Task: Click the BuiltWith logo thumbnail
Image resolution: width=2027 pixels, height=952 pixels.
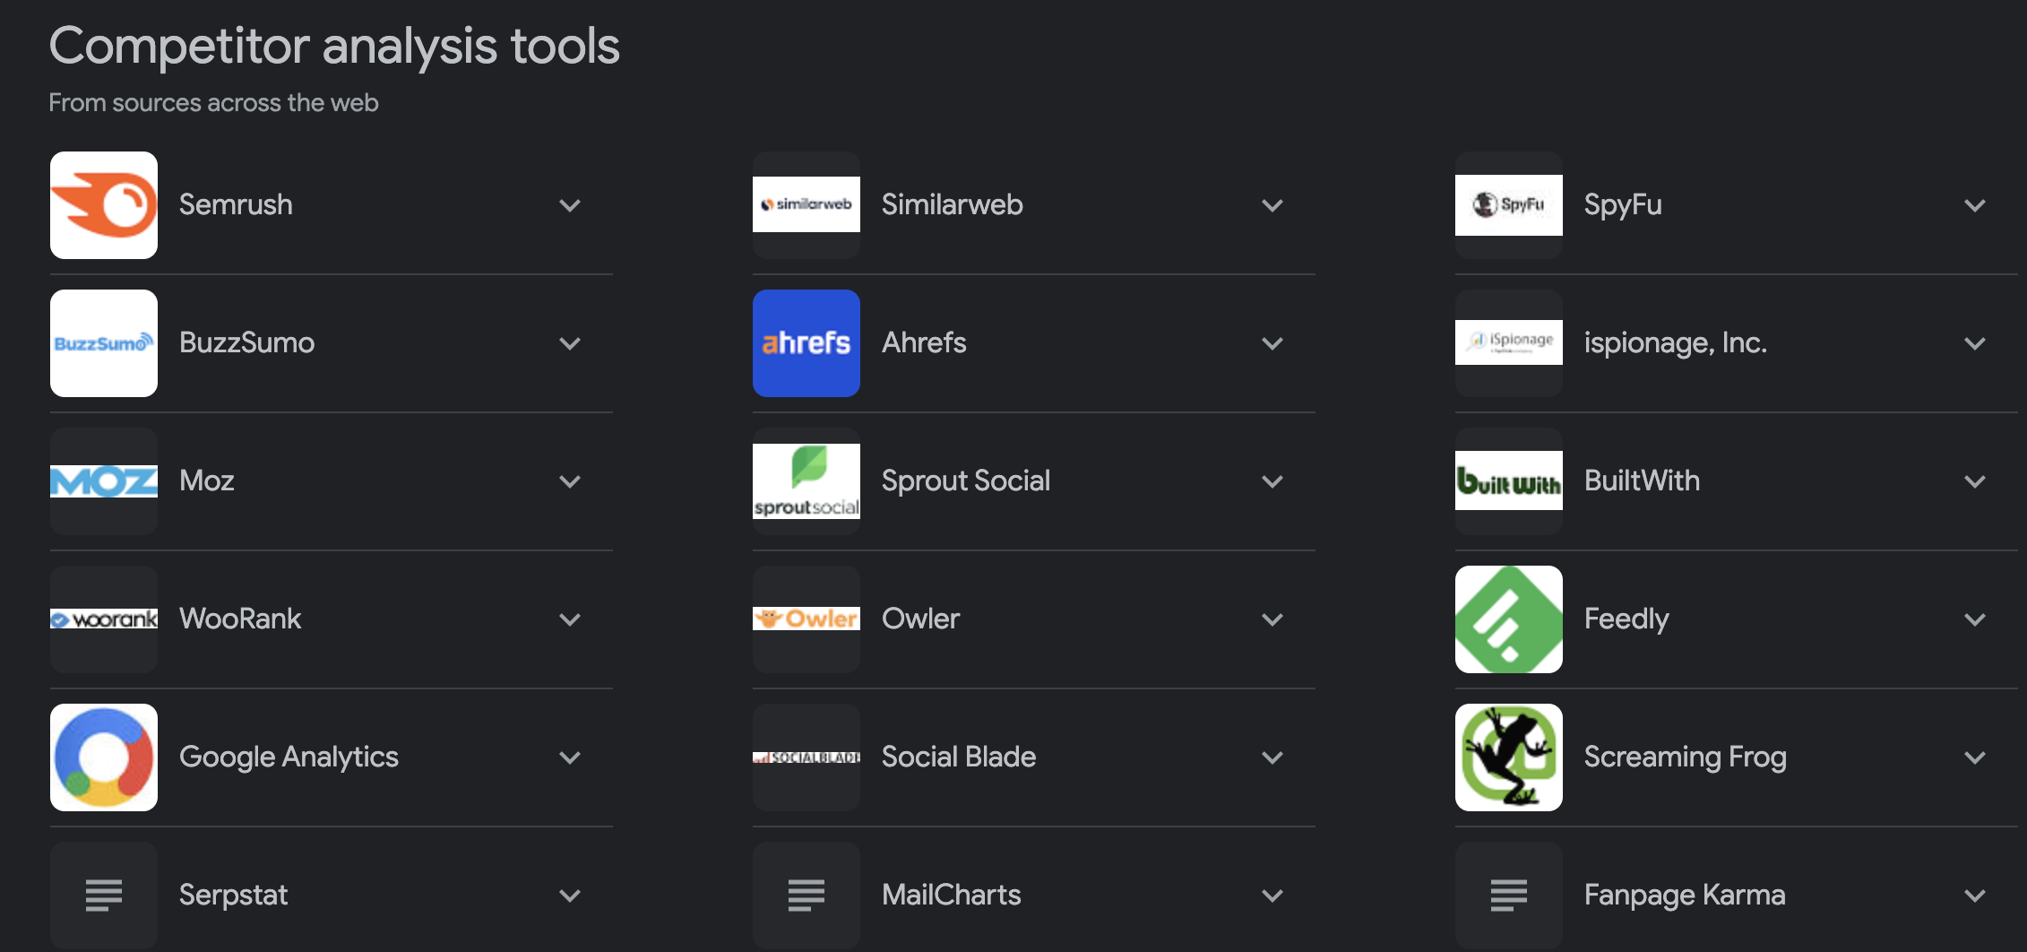Action: 1509,481
